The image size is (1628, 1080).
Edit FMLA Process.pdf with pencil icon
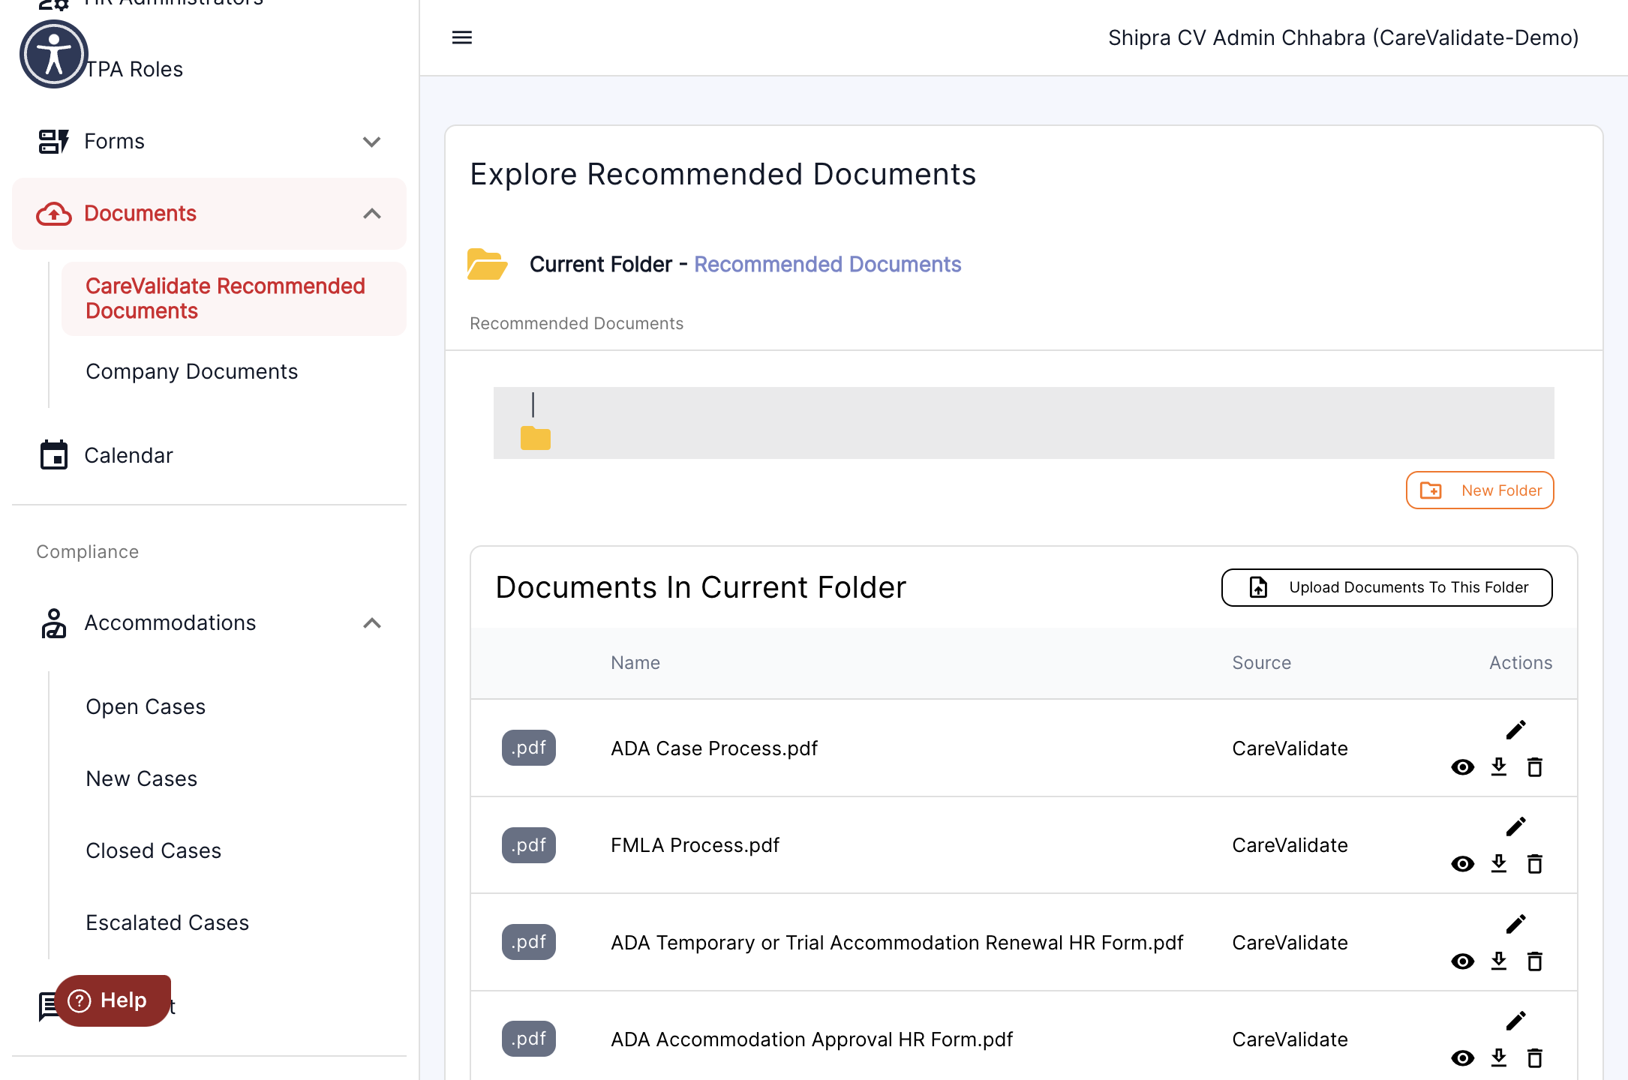1516,826
